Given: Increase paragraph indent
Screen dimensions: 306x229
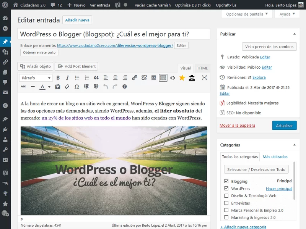Looking at the screenshot, I should (x=96, y=87).
